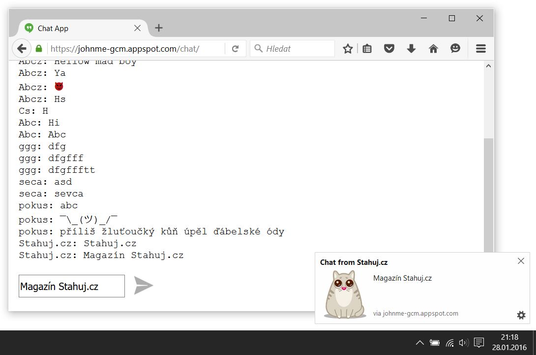Image resolution: width=536 pixels, height=355 pixels.
Task: Open the bookmarks list icon
Action: [367, 49]
